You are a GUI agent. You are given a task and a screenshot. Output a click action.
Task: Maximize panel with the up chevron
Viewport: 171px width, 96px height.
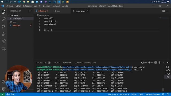pyautogui.click(x=164, y=63)
